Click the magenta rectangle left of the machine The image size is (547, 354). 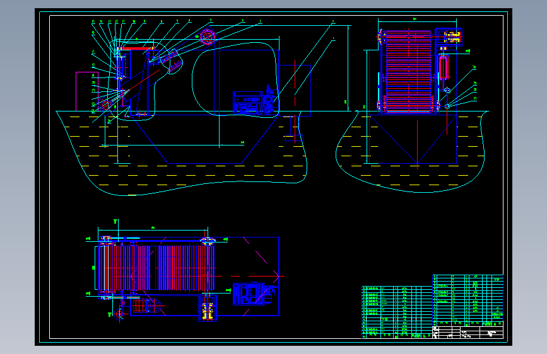click(87, 91)
